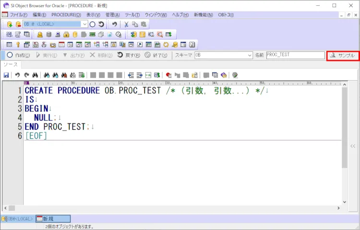Click the clock schedule icon
Image resolution: width=360 pixels, height=230 pixels.
tap(119, 35)
